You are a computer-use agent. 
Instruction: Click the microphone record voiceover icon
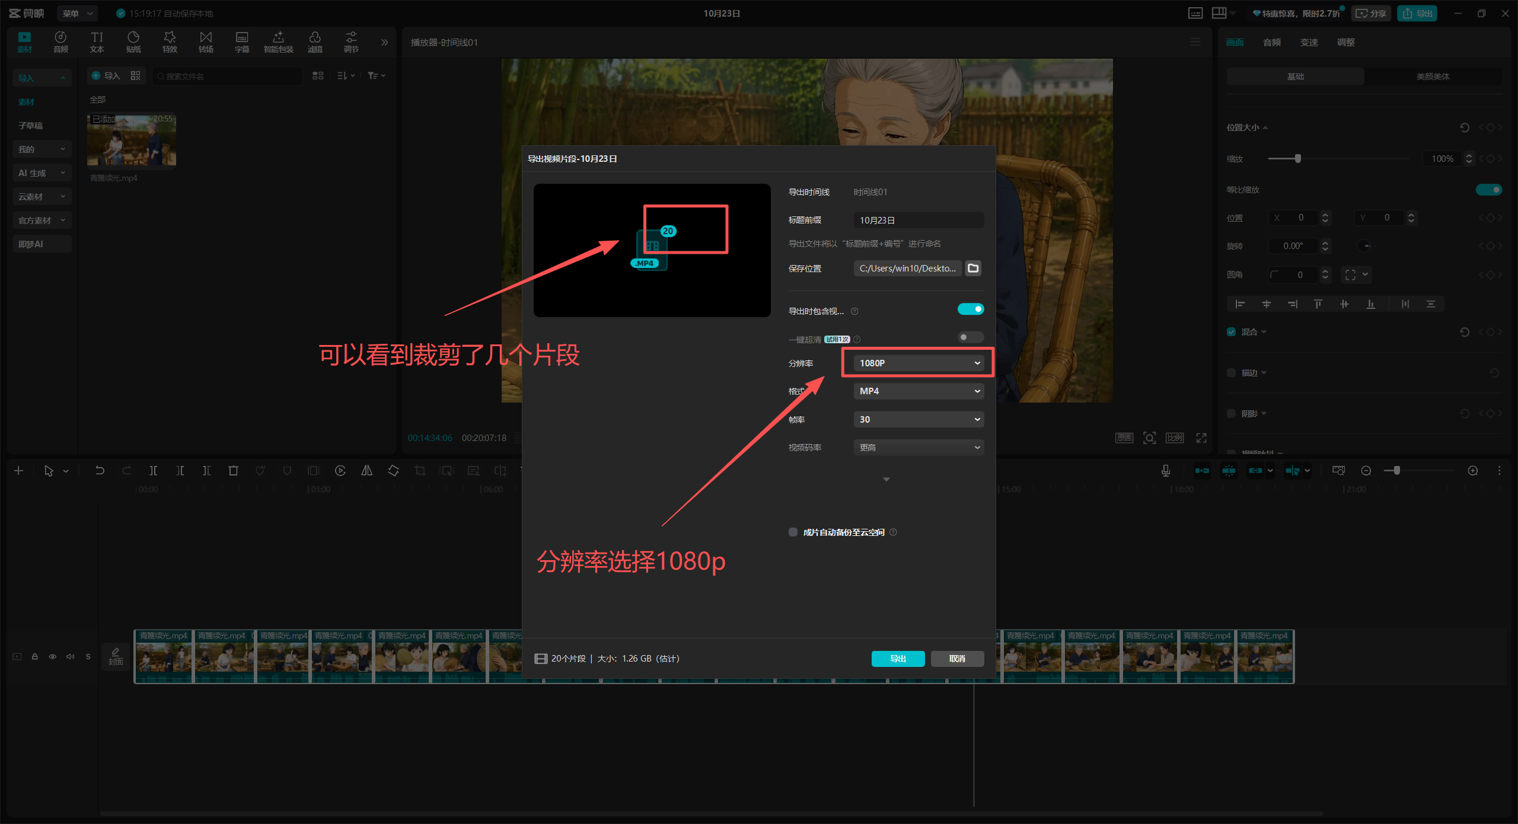pyautogui.click(x=1166, y=471)
